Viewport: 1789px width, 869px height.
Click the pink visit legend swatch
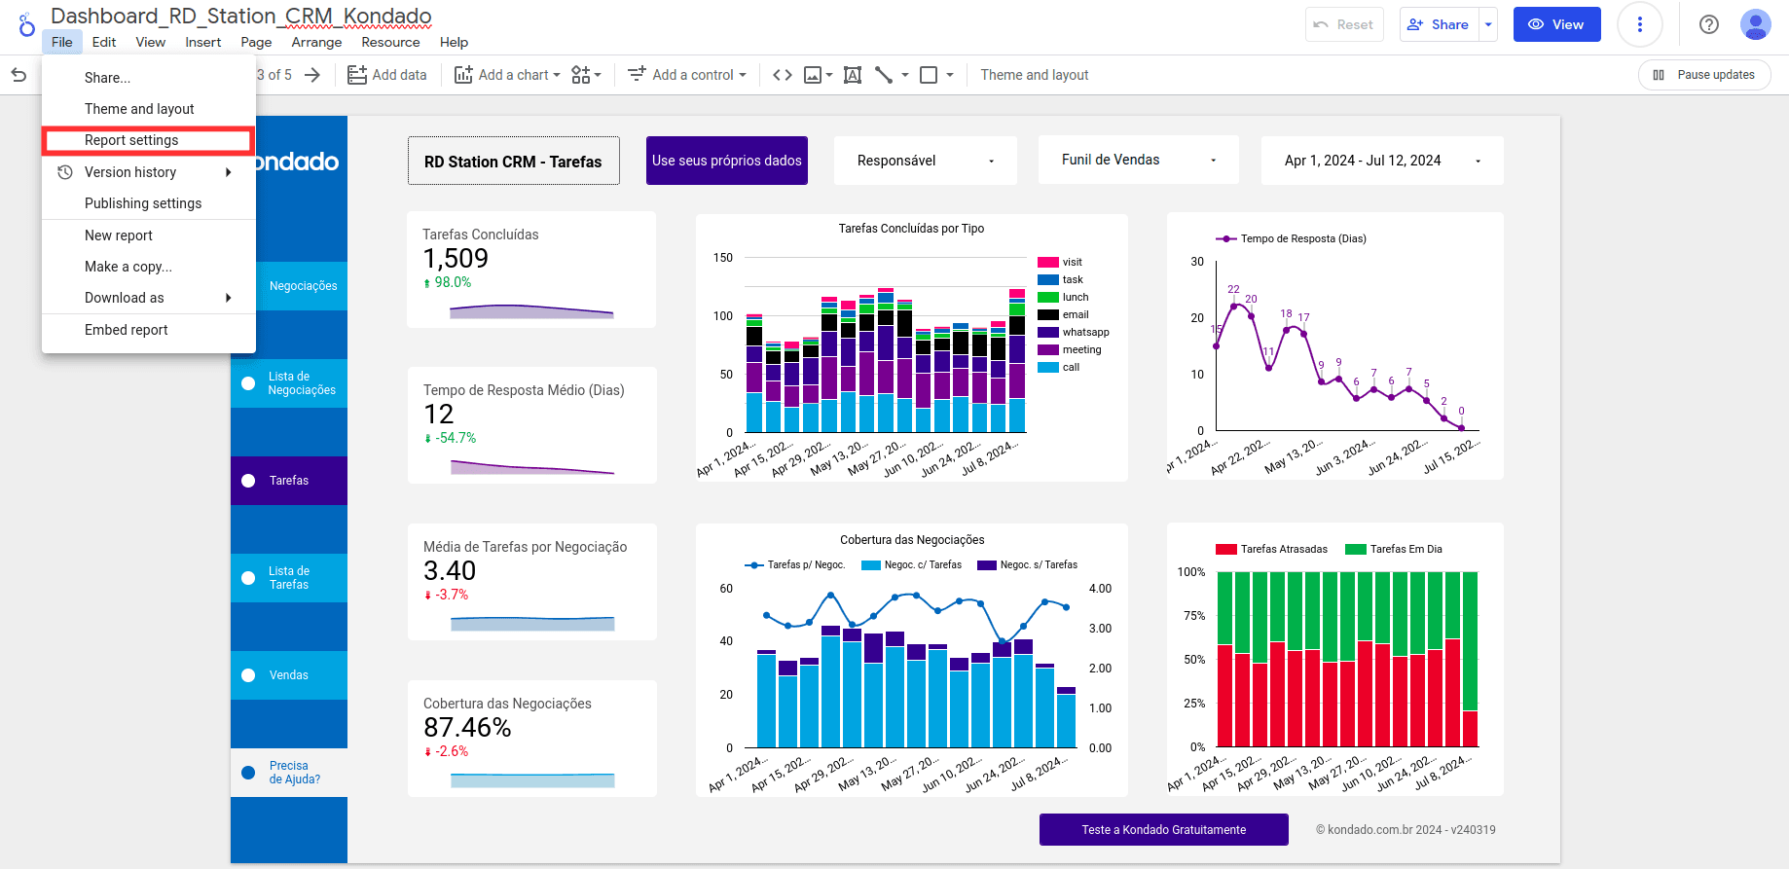click(x=1047, y=263)
